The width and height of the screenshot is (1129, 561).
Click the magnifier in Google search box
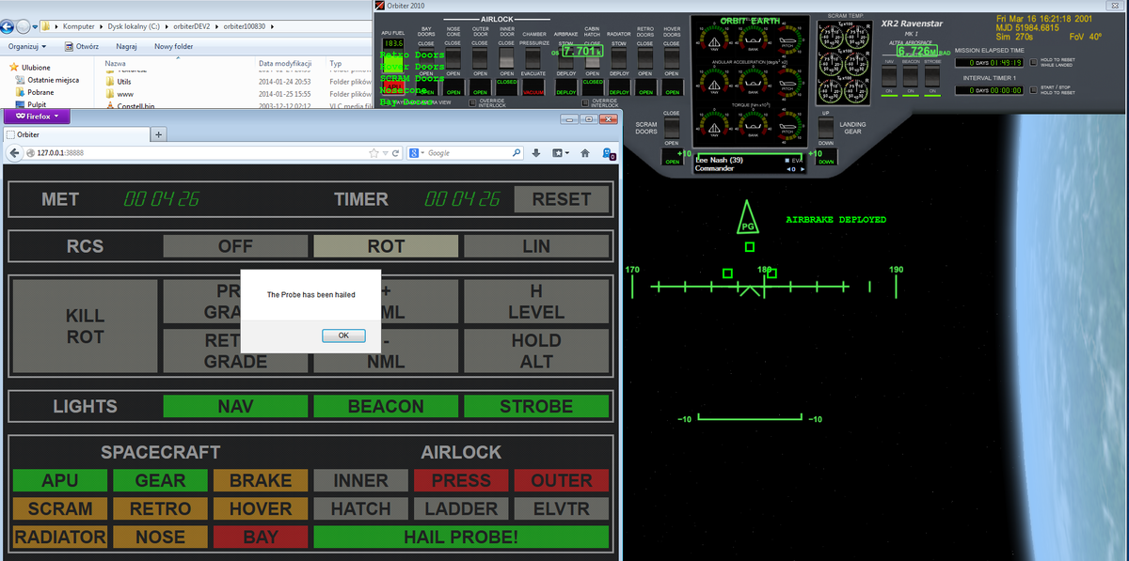[516, 153]
